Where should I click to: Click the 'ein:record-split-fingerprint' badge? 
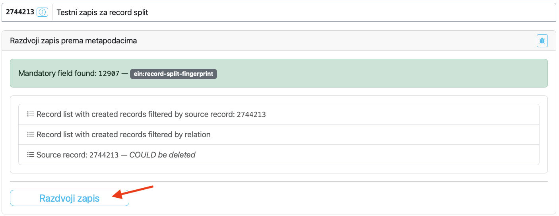(x=173, y=74)
